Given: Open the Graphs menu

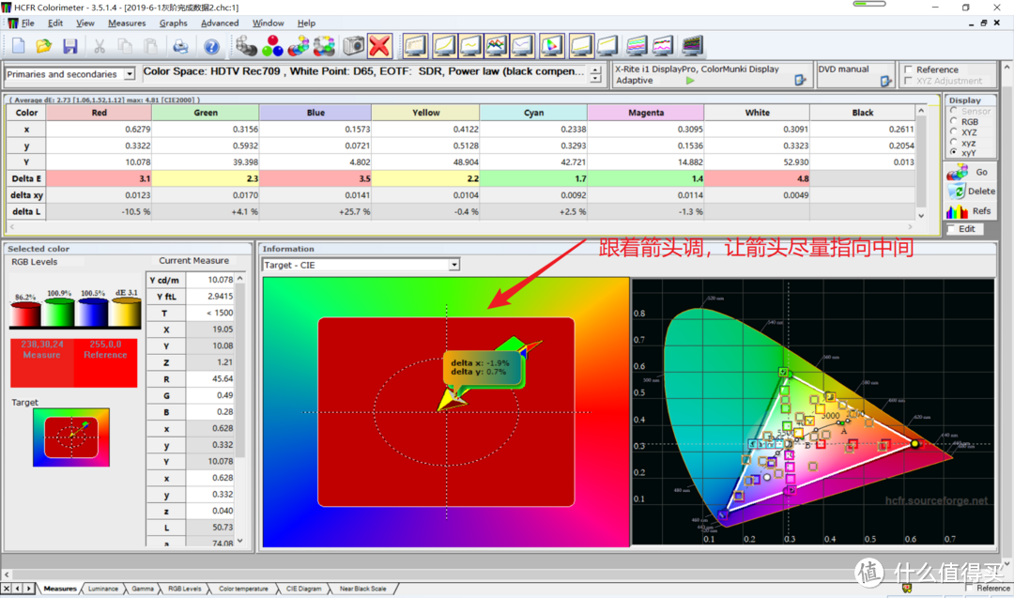Looking at the screenshot, I should pyautogui.click(x=173, y=23).
